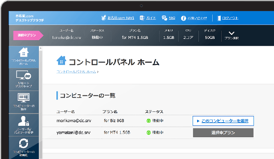The width and height of the screenshot is (274, 159).
Task: Click the yamatani@dc.srv user name
Action: (x=73, y=132)
